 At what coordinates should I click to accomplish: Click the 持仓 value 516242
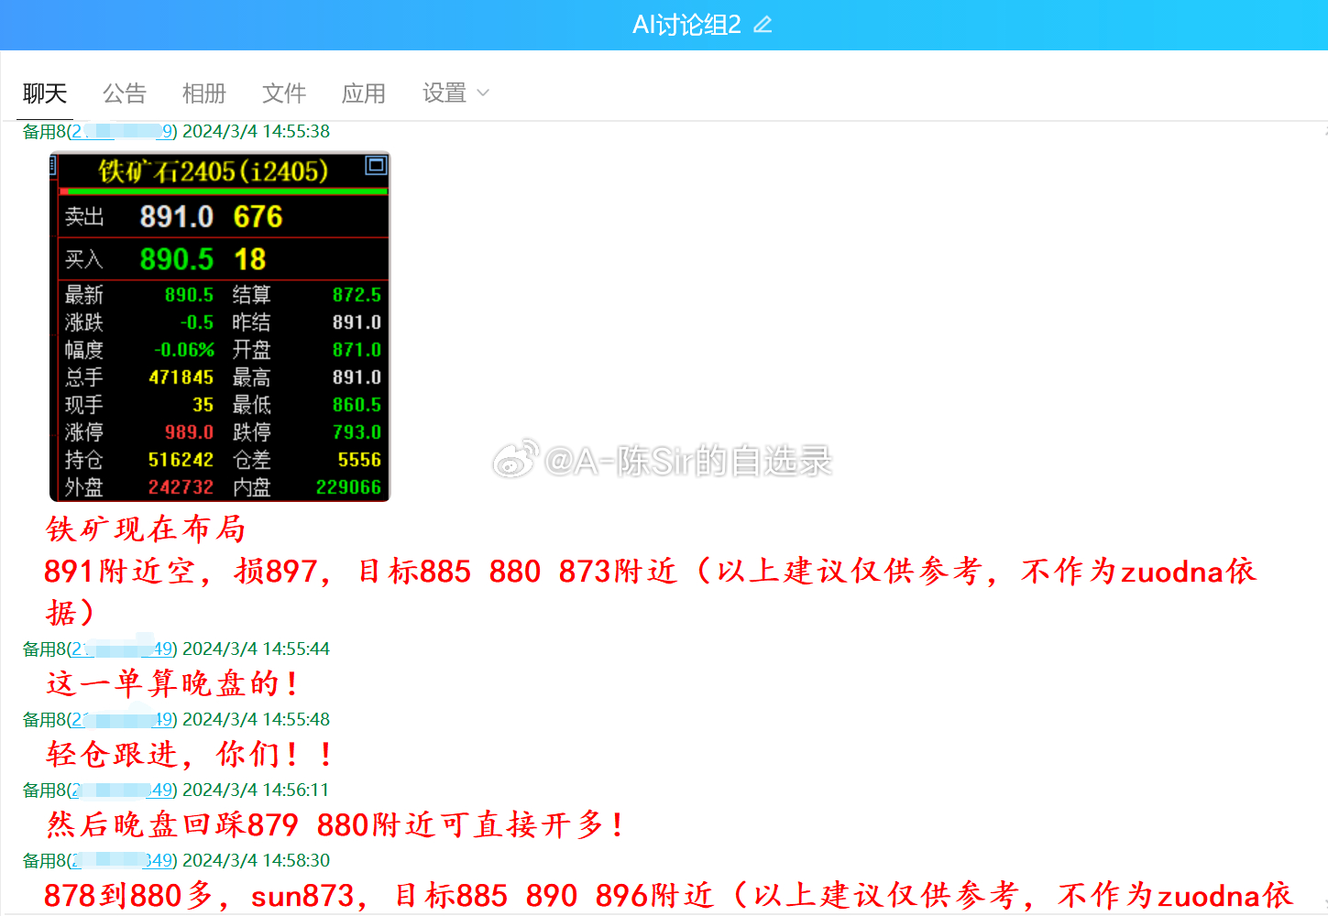click(181, 460)
